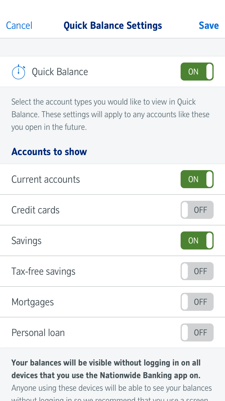Select the Mortgages row label
This screenshot has height=401, width=225.
click(x=32, y=302)
